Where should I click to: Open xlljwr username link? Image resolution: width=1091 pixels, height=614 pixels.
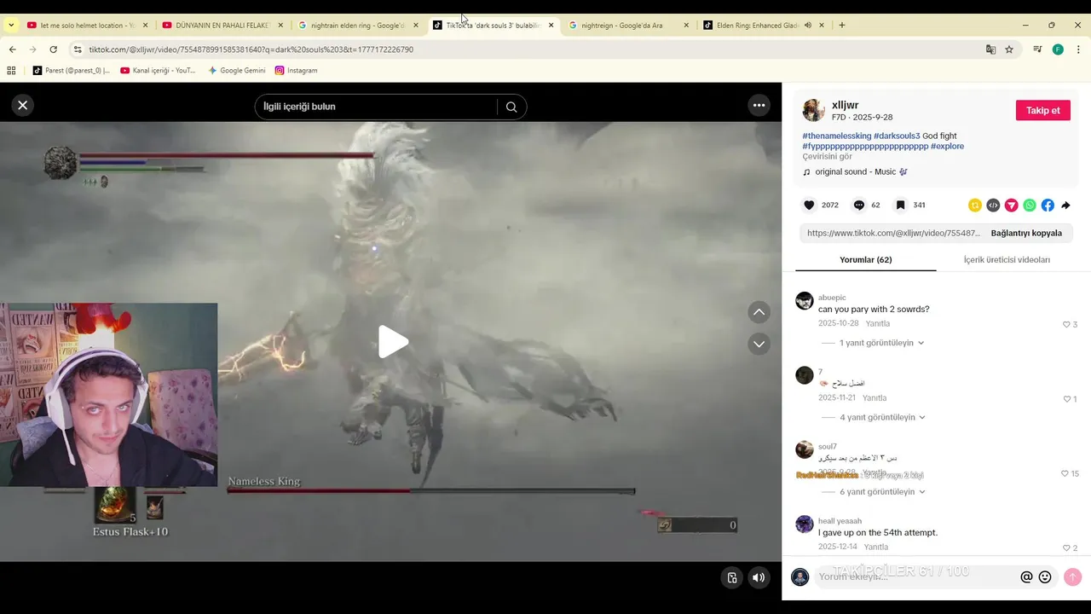[x=845, y=105]
